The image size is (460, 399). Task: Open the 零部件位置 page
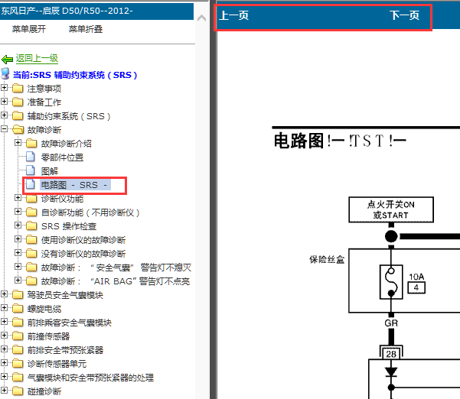62,157
